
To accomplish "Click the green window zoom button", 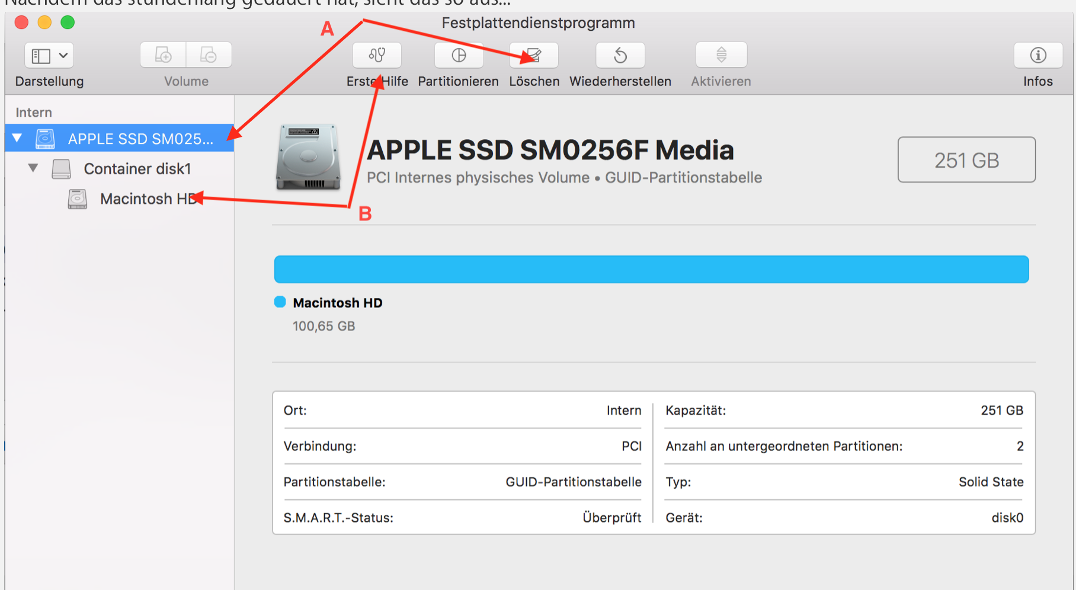I will point(68,23).
